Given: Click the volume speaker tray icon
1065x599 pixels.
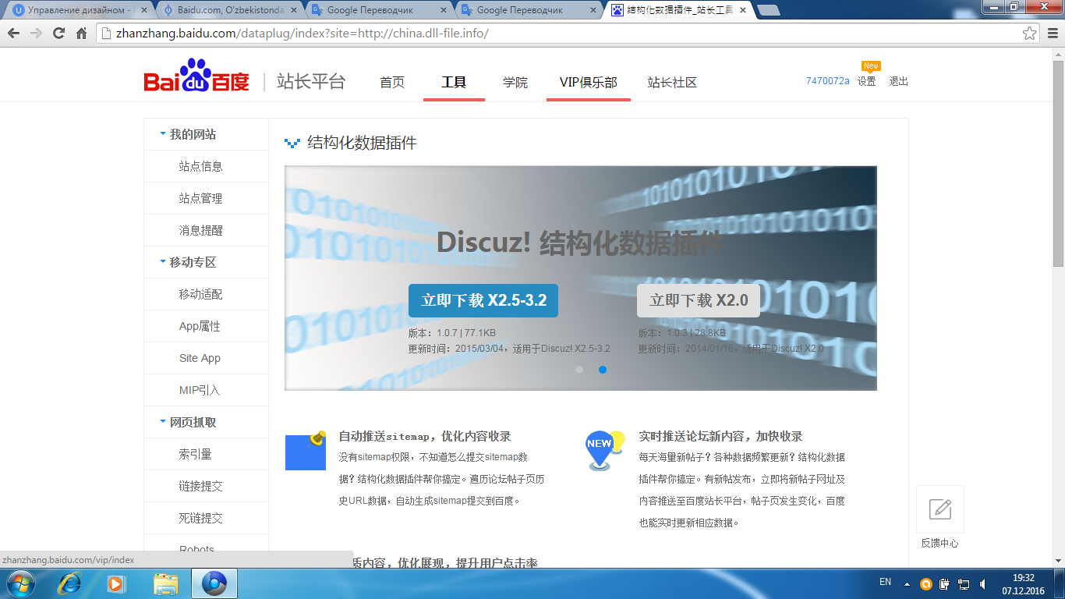Looking at the screenshot, I should pos(983,583).
